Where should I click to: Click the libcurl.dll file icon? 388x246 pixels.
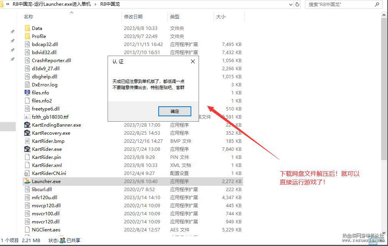pyautogui.click(x=27, y=189)
